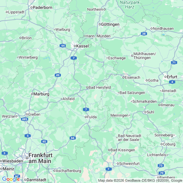Open the Google logo link

point(11,179)
